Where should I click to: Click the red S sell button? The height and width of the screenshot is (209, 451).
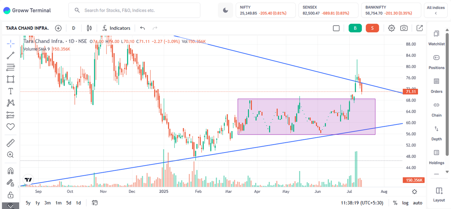(372, 28)
